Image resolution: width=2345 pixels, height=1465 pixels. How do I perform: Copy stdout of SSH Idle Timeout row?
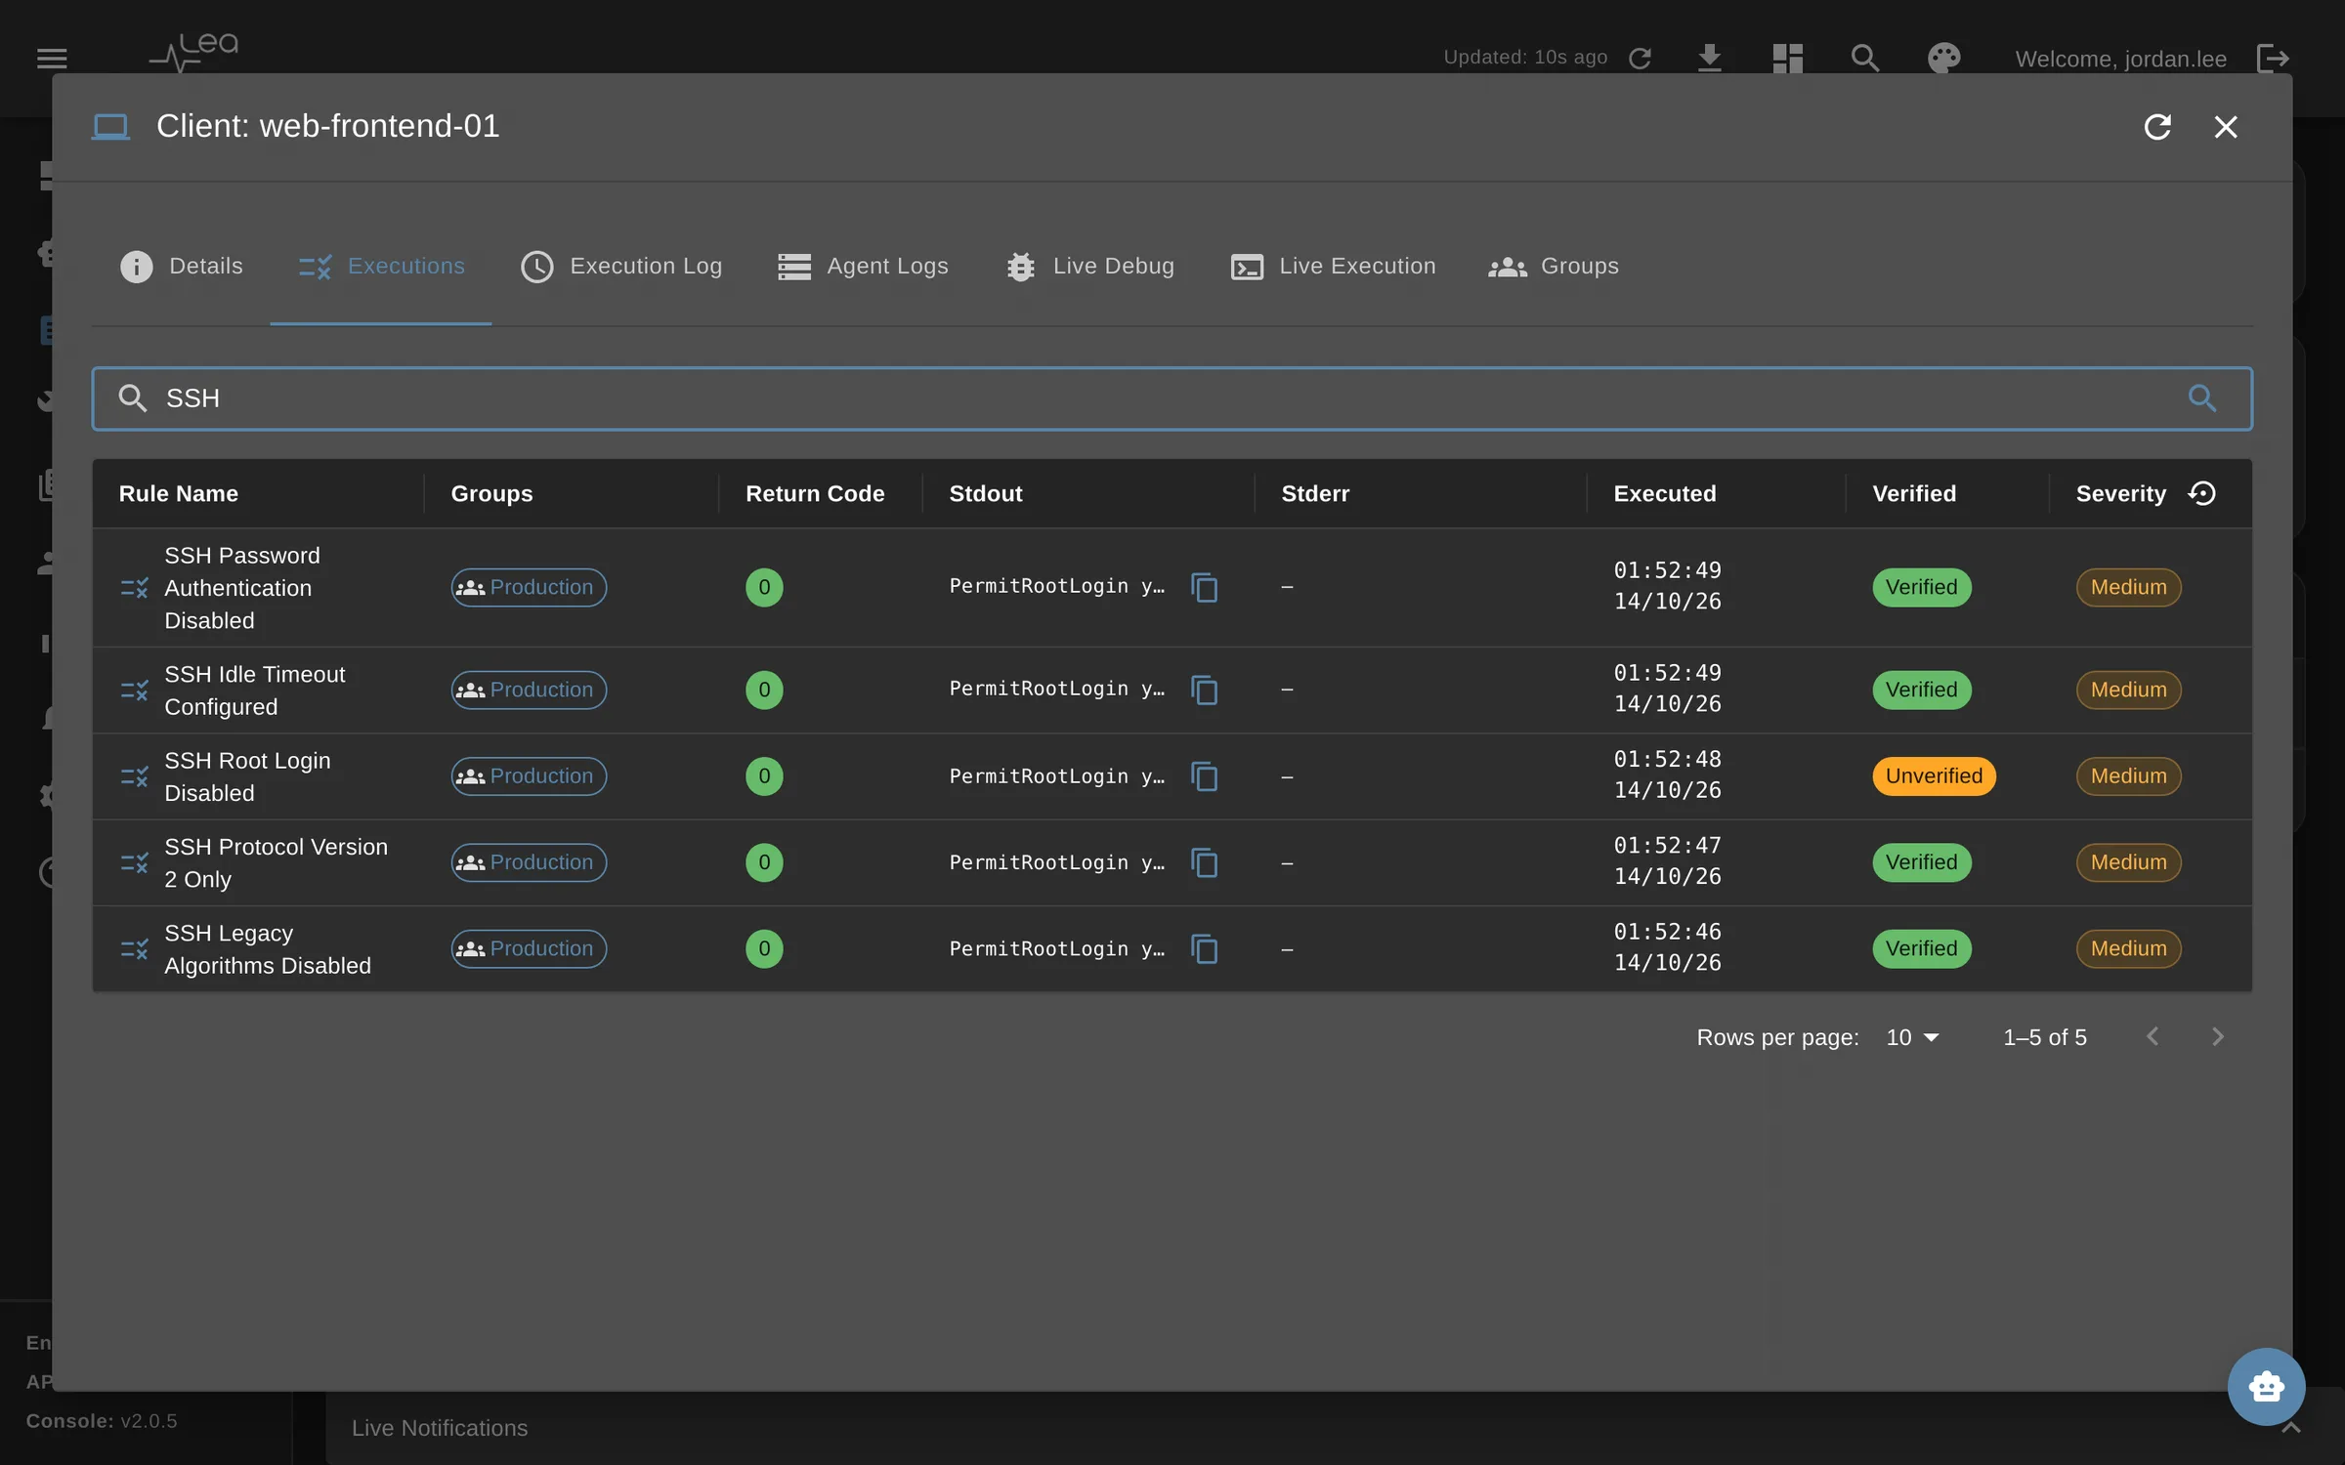click(1205, 691)
